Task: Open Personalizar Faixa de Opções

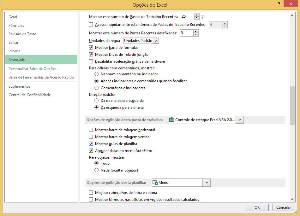Action: point(41,69)
